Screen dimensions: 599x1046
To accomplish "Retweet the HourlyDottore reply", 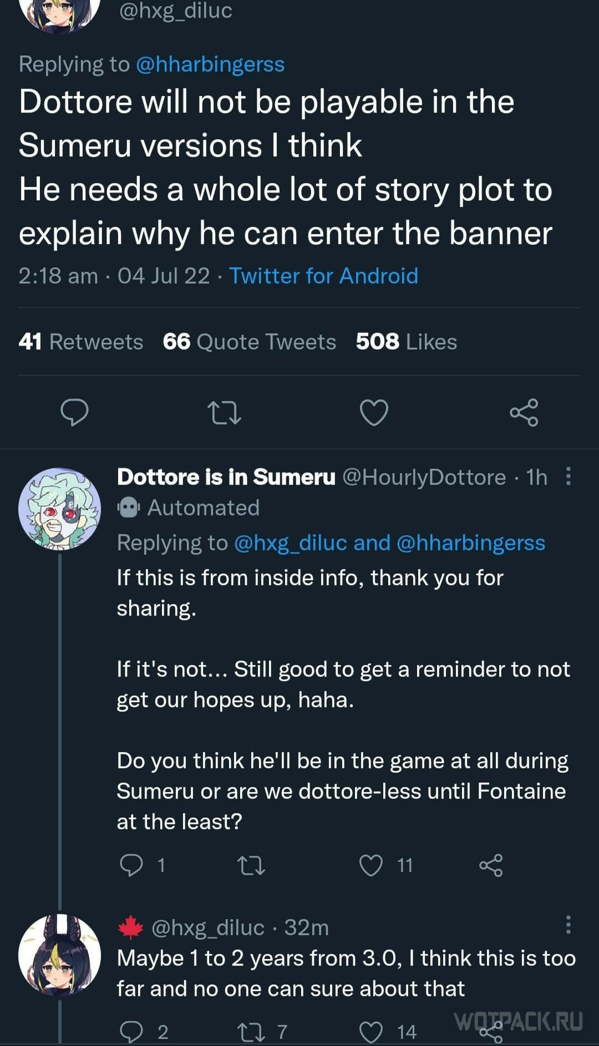I will point(251,865).
